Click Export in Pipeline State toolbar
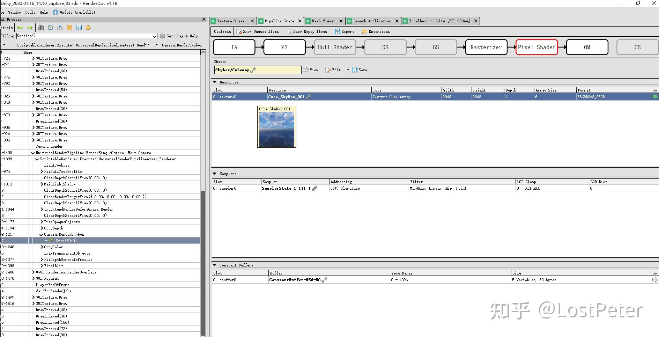 [x=344, y=31]
